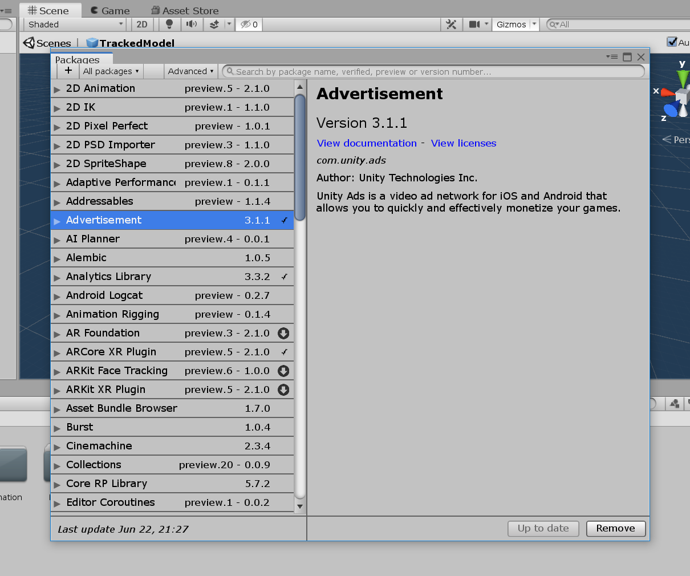Screen dimensions: 690x576
Task: Select the 2D SpriteShape package
Action: [x=172, y=164]
